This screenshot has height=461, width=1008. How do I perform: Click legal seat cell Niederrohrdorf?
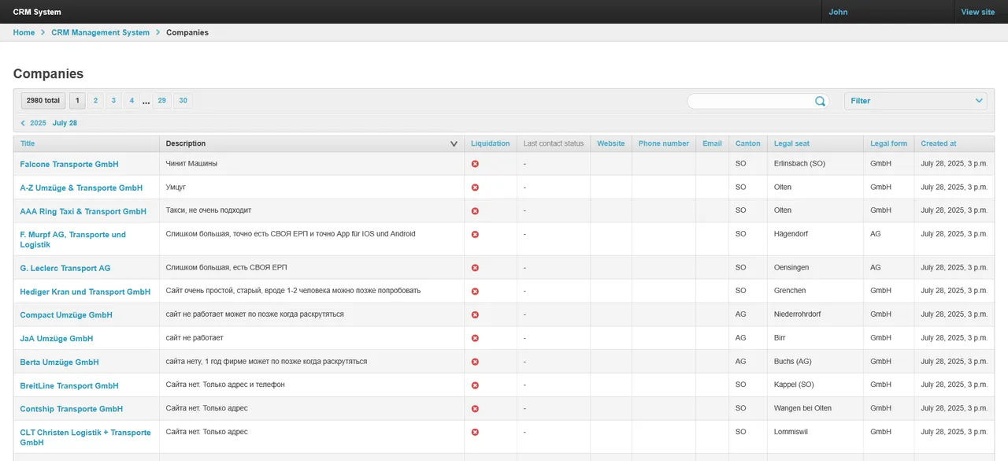797,314
